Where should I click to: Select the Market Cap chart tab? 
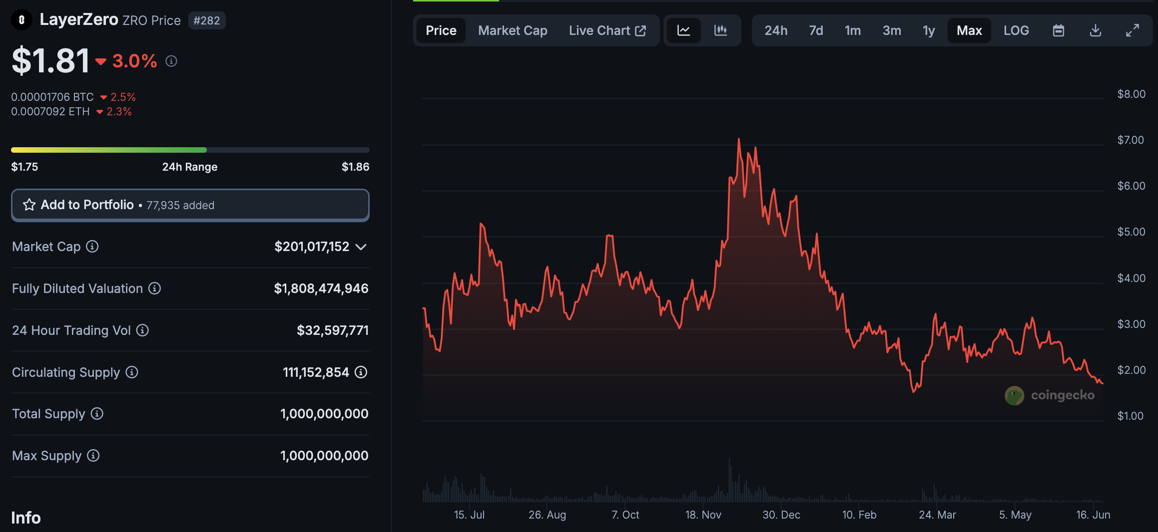pos(513,30)
